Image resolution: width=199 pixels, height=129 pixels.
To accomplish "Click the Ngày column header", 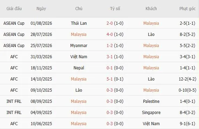I will click(41, 9).
